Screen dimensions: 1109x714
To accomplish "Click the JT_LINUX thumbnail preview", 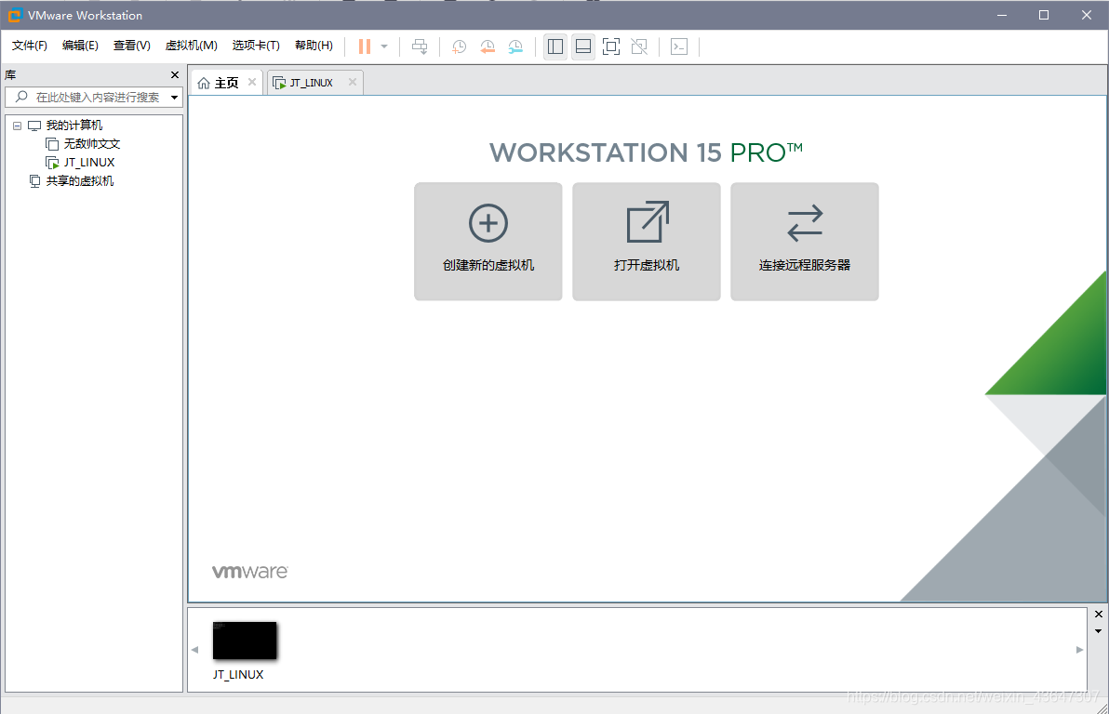I will coord(245,641).
